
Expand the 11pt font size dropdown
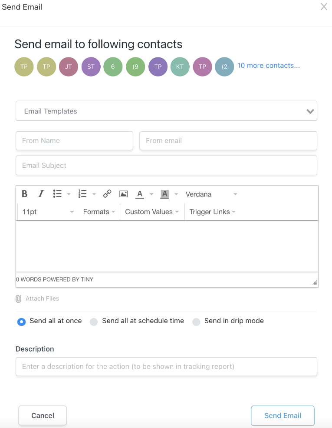pyautogui.click(x=48, y=212)
